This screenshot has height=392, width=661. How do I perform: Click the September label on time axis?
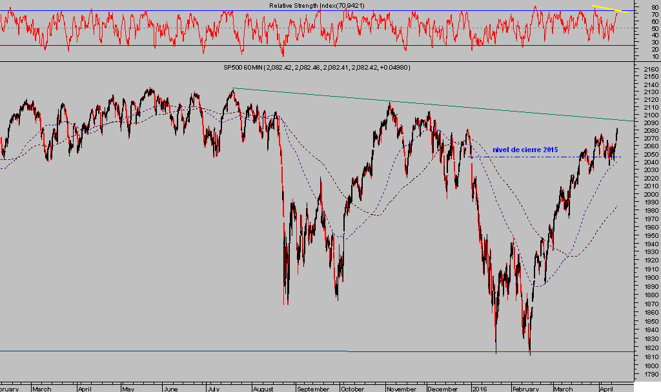312,389
